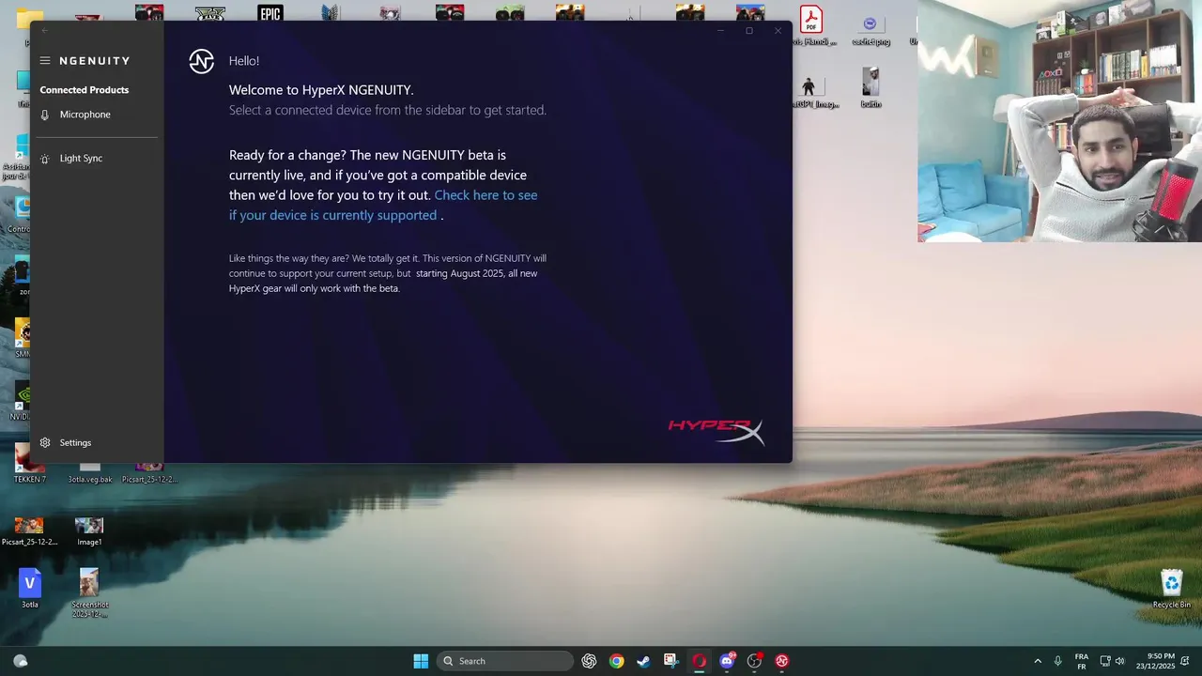
Task: Maximize the NGENUITY window
Action: click(x=748, y=31)
